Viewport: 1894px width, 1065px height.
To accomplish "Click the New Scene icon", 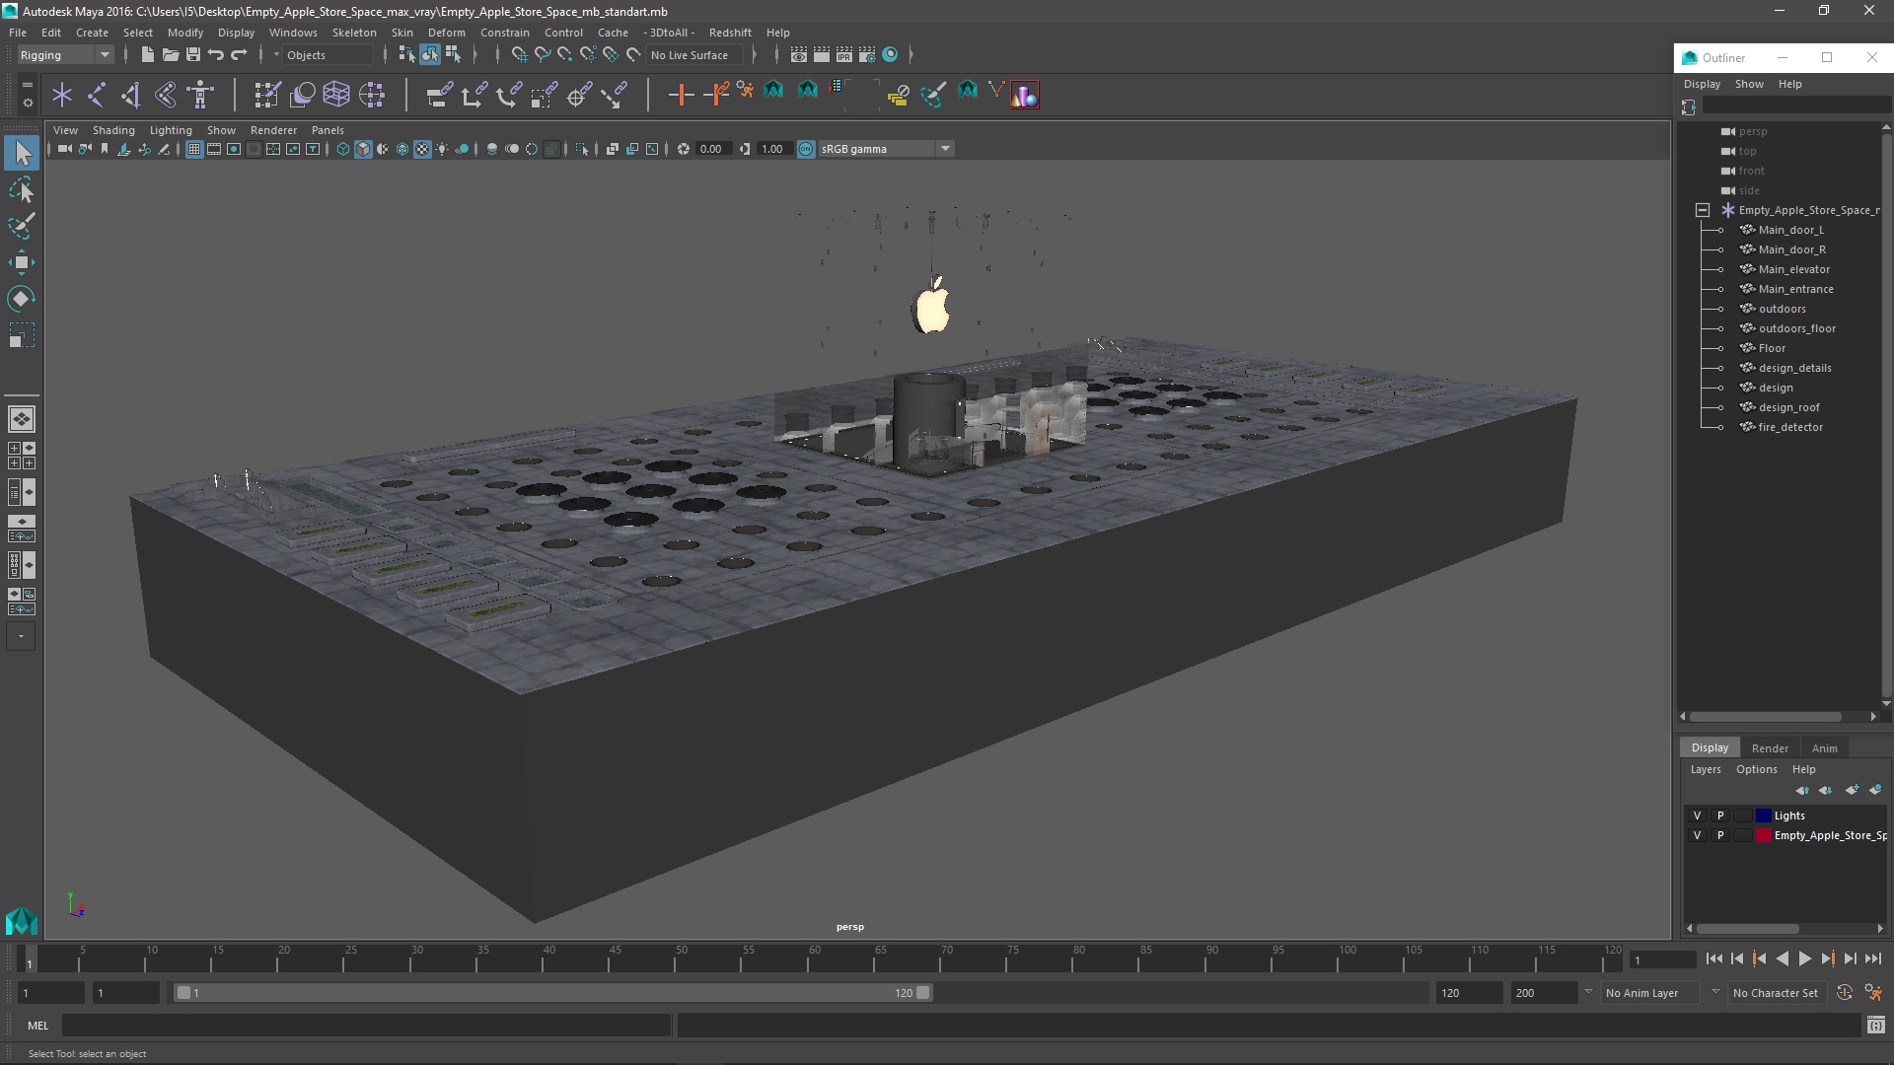I will tap(147, 55).
